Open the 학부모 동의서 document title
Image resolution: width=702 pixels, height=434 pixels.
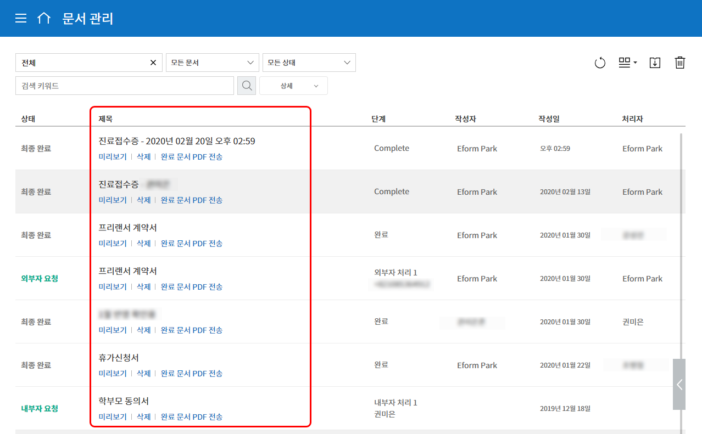[124, 401]
